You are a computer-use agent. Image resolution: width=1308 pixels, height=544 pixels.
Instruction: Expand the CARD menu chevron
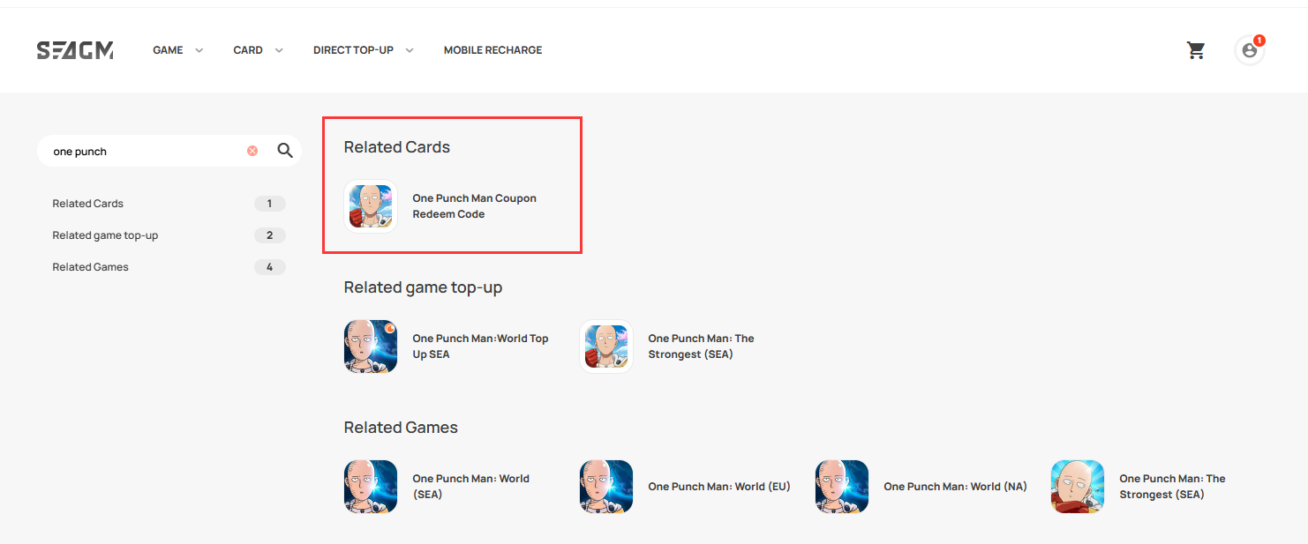(279, 50)
